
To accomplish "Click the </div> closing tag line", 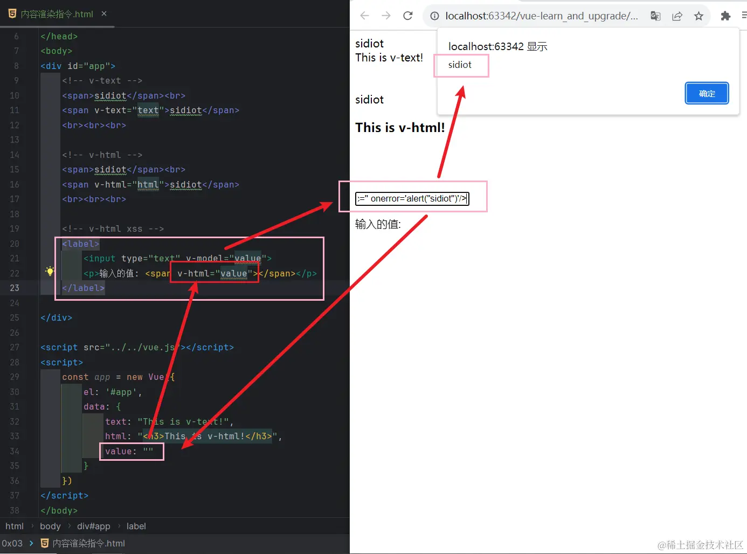I will [x=57, y=317].
